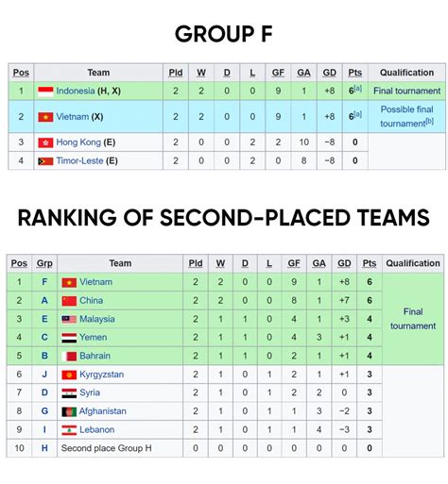448x484 pixels.
Task: Click the Hong Kong flag icon
Action: (45, 142)
